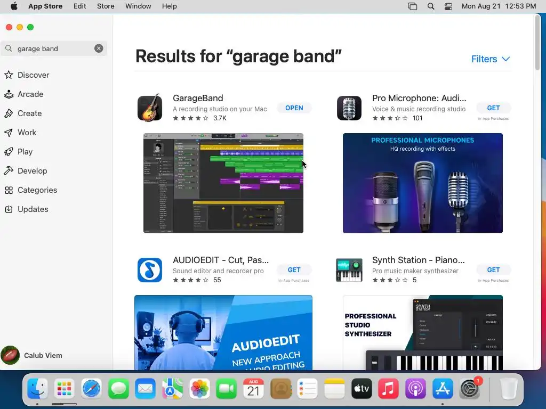Clear the search field text
The image size is (546, 409).
(99, 48)
